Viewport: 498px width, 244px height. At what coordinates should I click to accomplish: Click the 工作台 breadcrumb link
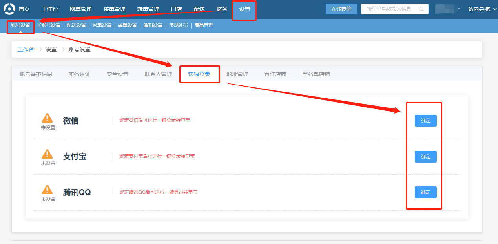[x=26, y=49]
